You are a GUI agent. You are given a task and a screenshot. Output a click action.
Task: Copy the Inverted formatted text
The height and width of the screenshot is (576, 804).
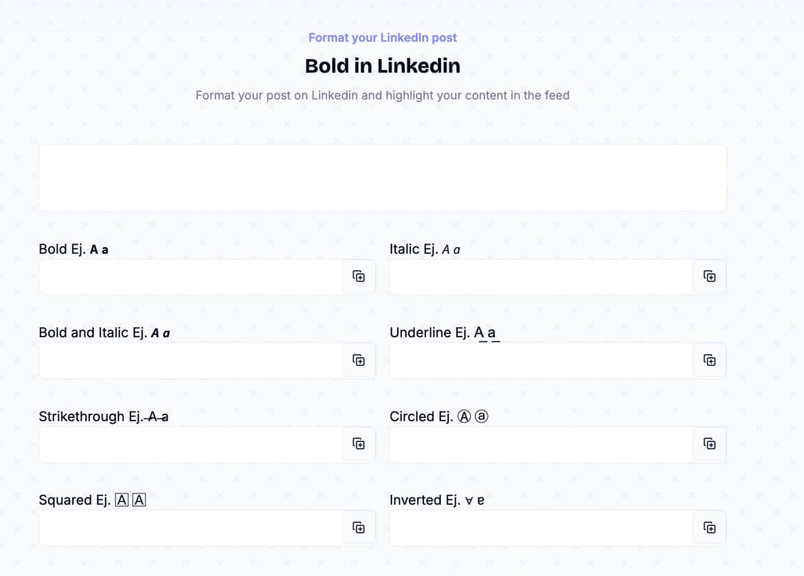point(710,527)
